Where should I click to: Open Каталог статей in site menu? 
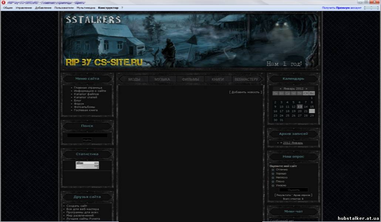point(85,97)
